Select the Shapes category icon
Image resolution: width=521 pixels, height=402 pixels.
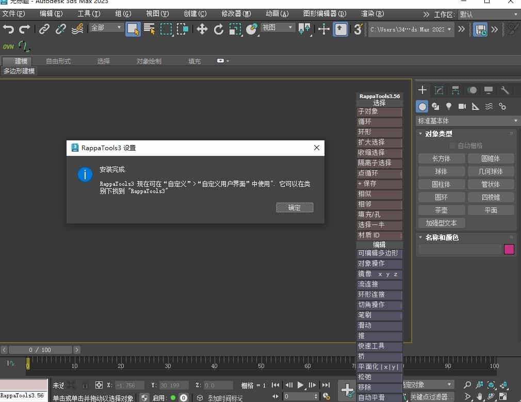[435, 106]
